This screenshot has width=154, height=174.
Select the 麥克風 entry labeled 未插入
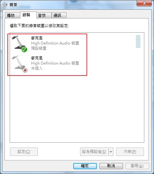[x=47, y=64]
